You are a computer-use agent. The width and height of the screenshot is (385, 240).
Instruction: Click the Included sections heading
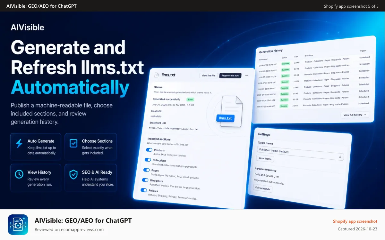tap(159, 139)
